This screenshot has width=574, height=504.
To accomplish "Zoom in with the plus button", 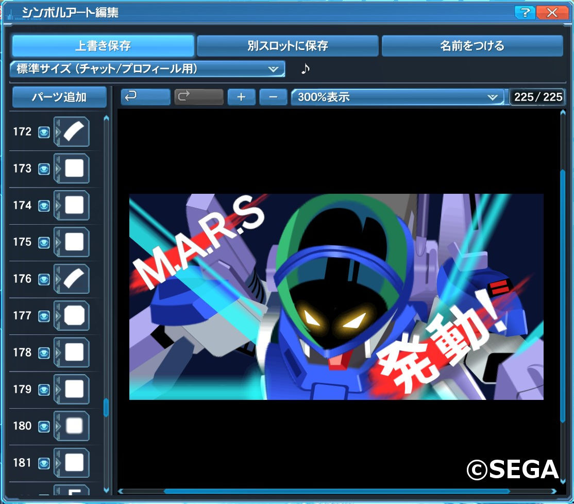I will click(241, 97).
